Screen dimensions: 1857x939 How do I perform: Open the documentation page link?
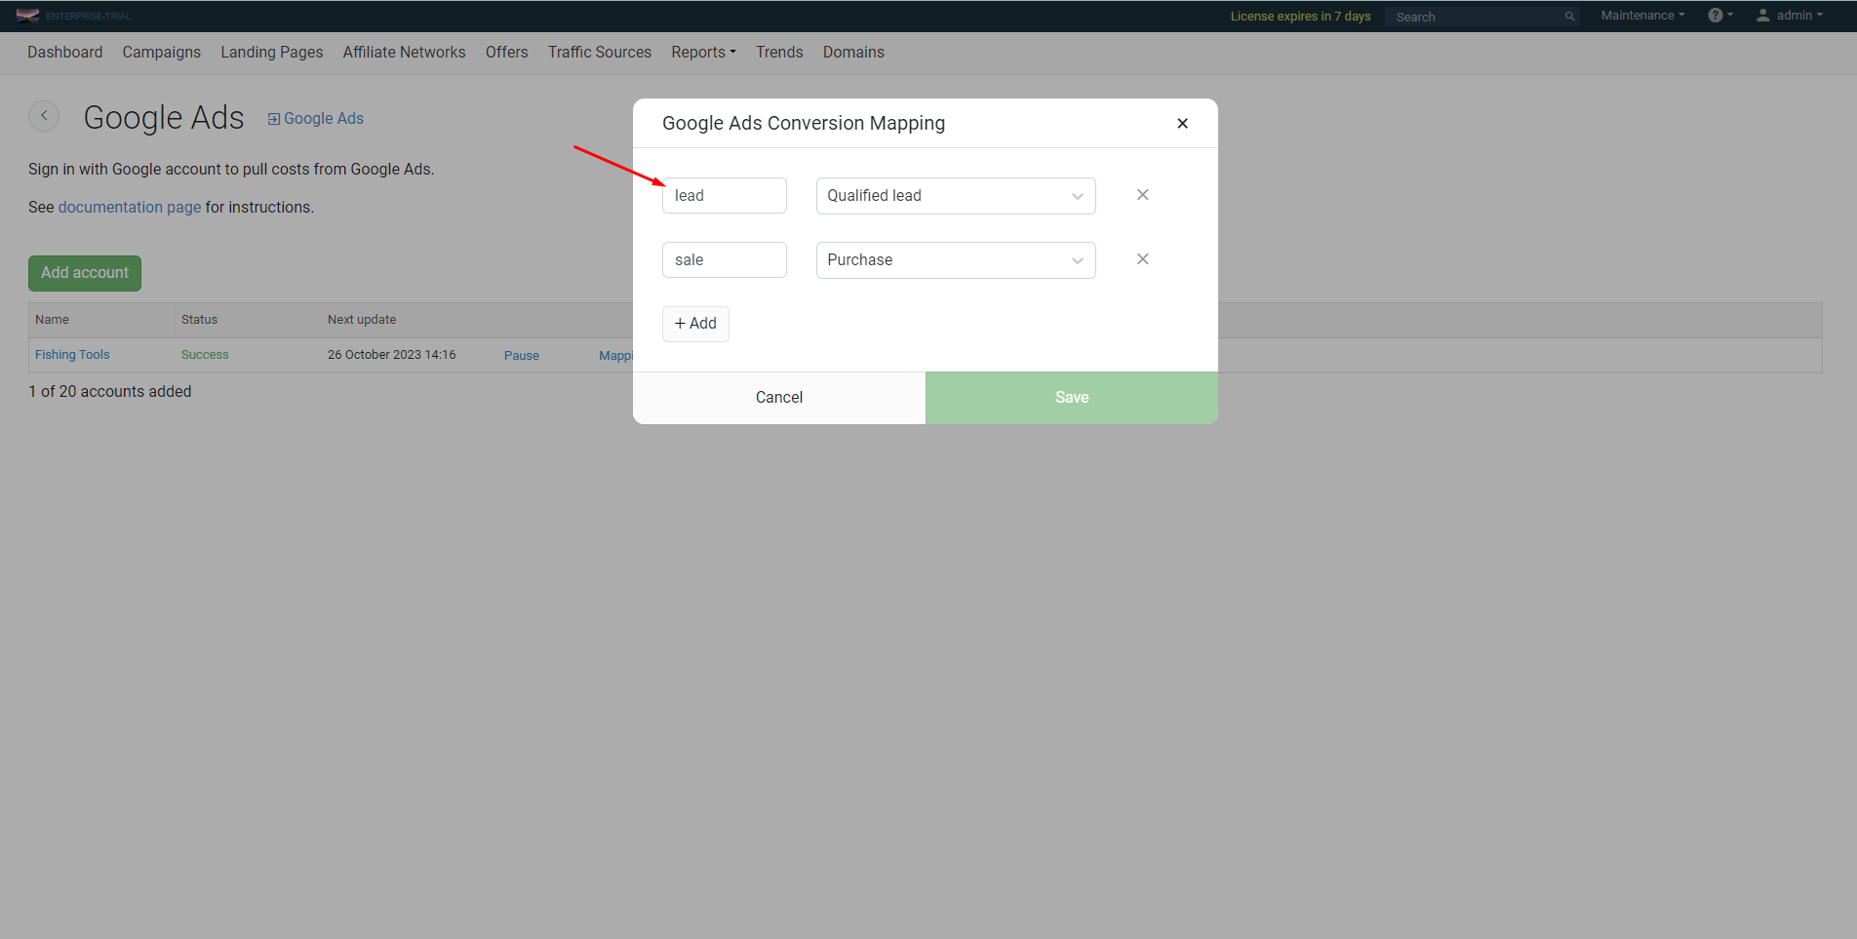click(x=130, y=208)
